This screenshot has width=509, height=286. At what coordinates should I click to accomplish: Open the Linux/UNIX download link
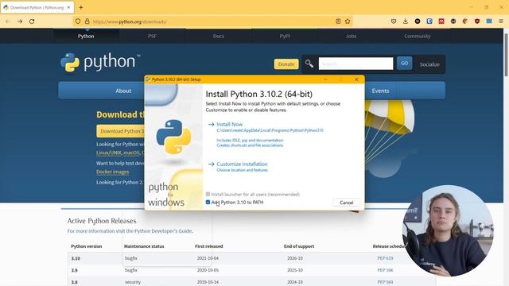(x=109, y=153)
